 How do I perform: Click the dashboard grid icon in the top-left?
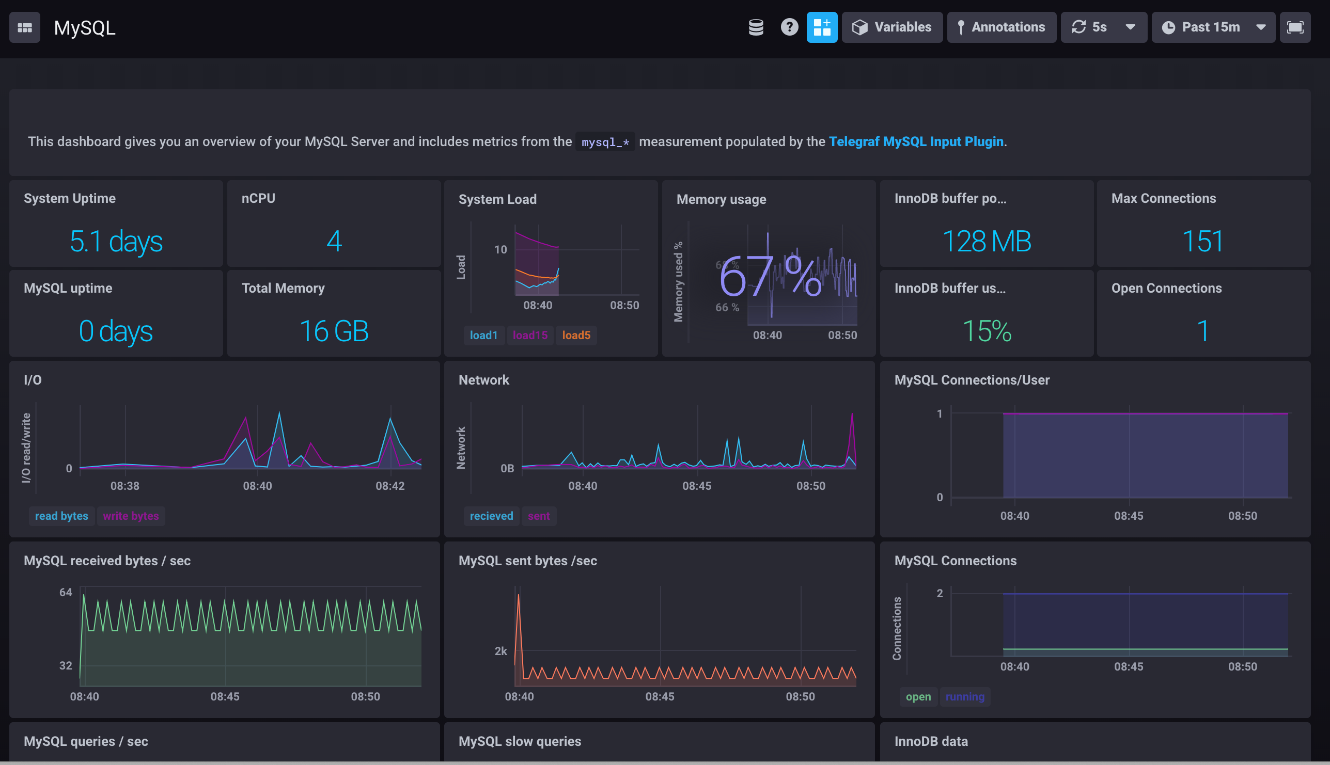[24, 27]
